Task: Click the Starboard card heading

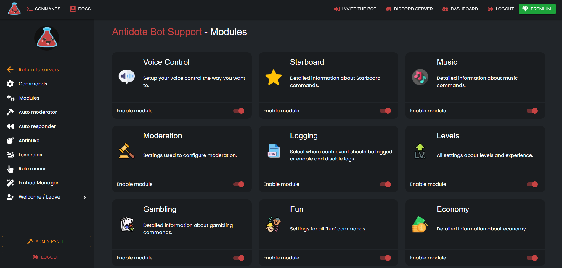Action: click(x=307, y=62)
